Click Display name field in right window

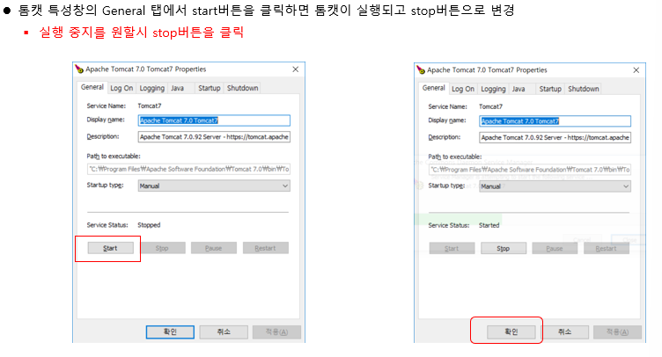coord(555,121)
